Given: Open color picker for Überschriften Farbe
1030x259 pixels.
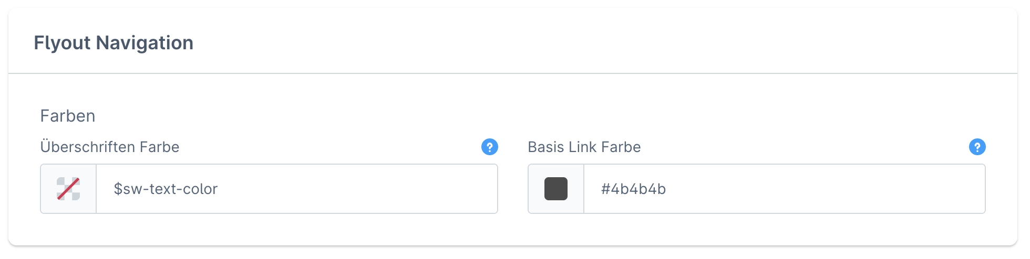Looking at the screenshot, I should [68, 189].
